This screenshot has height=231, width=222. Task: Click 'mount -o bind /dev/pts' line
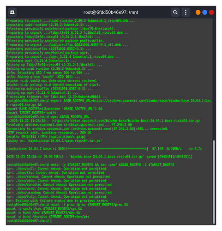click(x=48, y=217)
